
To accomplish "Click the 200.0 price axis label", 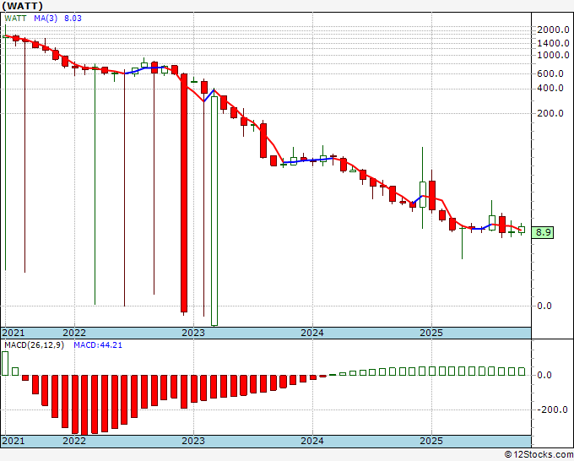I will click(x=550, y=113).
